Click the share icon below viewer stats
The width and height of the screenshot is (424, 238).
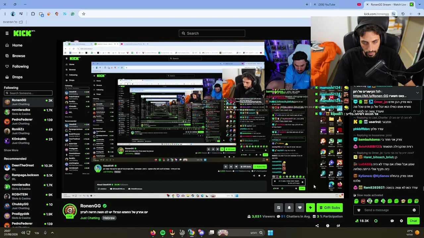pos(317,226)
